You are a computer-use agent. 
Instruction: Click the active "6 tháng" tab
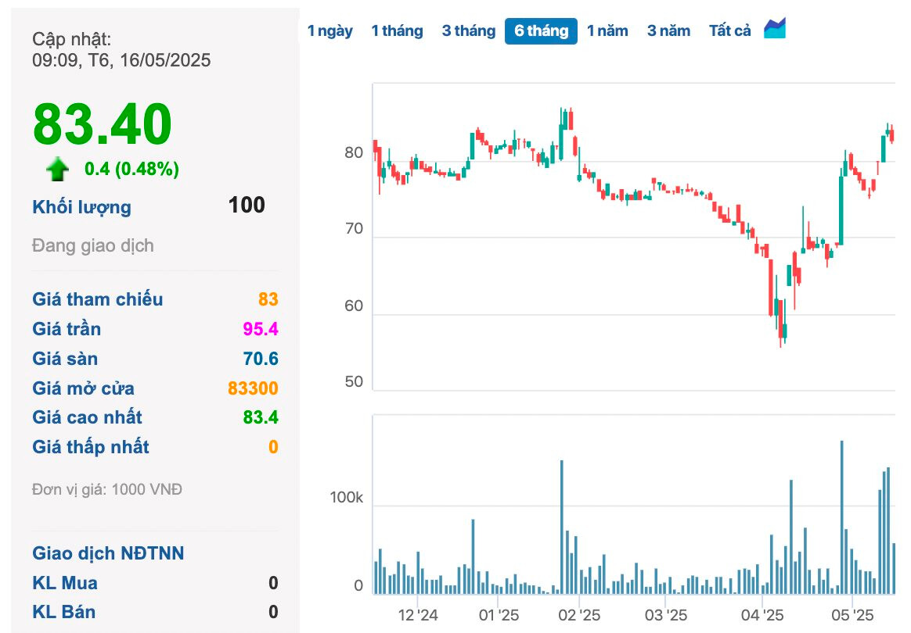pos(541,30)
